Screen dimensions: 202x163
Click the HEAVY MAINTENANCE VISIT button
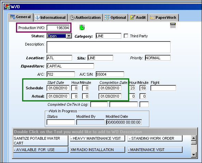97,138
